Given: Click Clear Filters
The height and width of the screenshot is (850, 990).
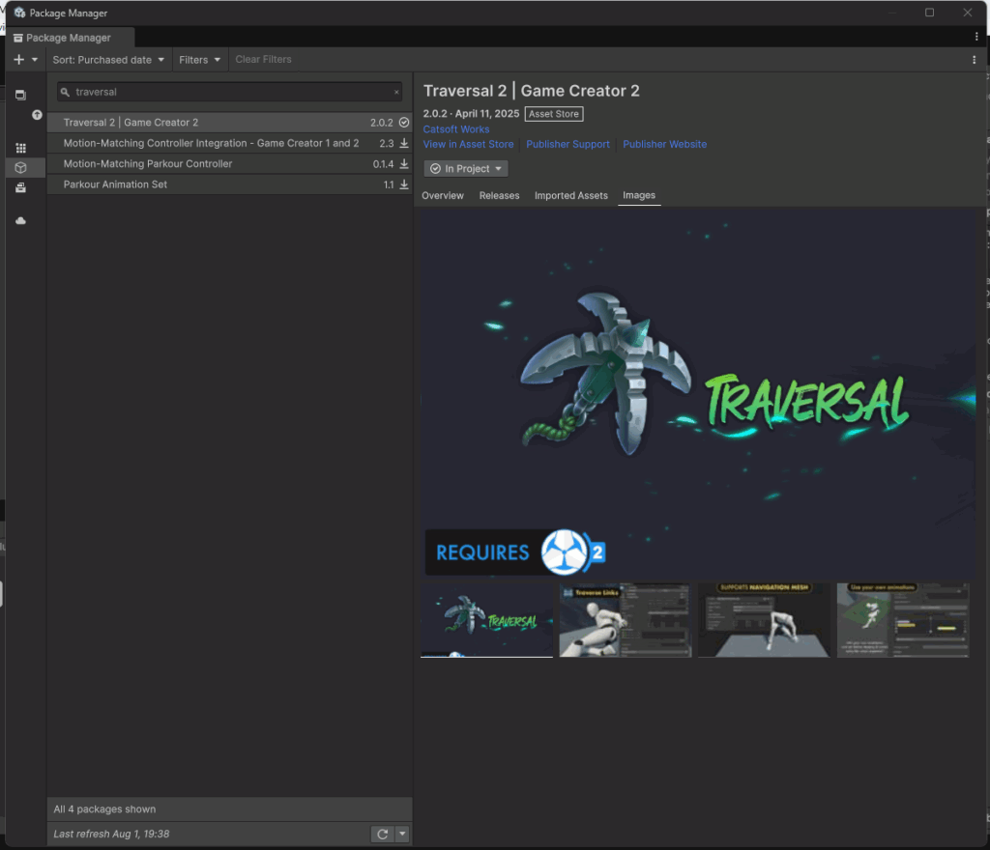Looking at the screenshot, I should tap(263, 59).
